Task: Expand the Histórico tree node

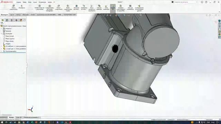Action: coord(1,29)
